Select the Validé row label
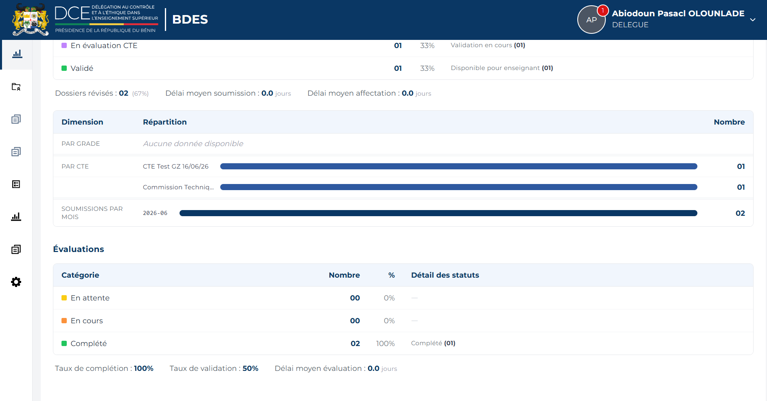Image resolution: width=767 pixels, height=401 pixels. (x=82, y=68)
